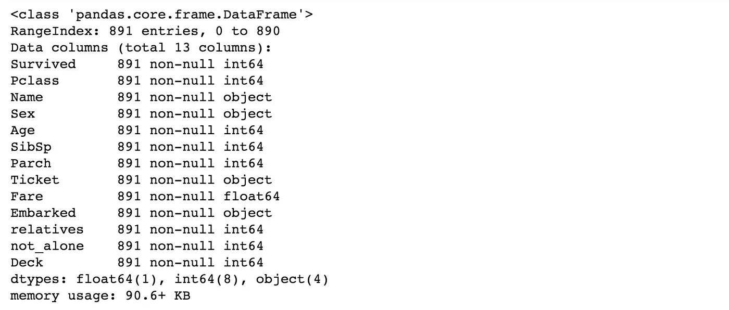
Task: Click the SibSp column name
Action: tap(31, 147)
